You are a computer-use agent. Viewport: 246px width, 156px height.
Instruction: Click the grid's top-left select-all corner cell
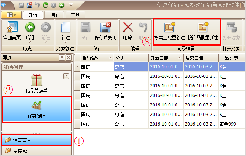coord(77,58)
